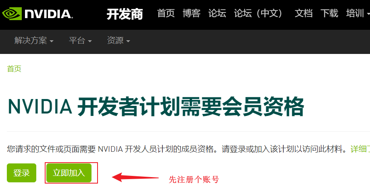Expand the 培训 training menu
370x192 pixels.
(x=358, y=13)
